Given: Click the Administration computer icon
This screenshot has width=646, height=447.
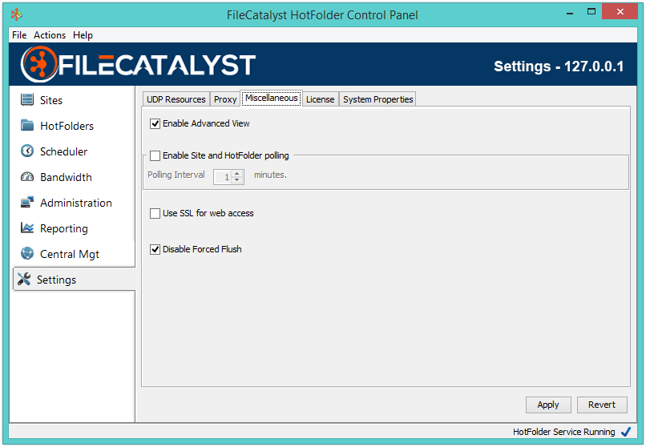Looking at the screenshot, I should (x=27, y=202).
